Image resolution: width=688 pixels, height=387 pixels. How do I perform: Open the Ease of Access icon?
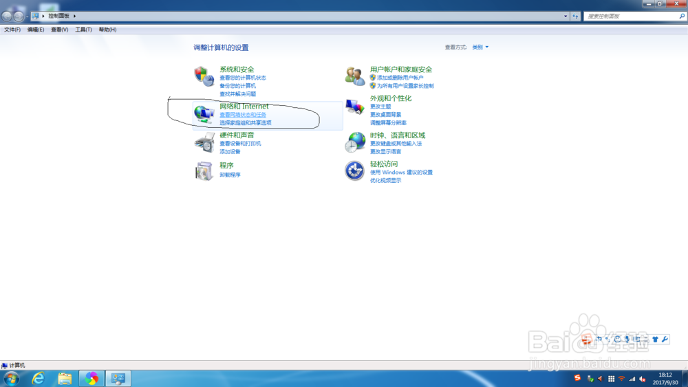pos(354,170)
